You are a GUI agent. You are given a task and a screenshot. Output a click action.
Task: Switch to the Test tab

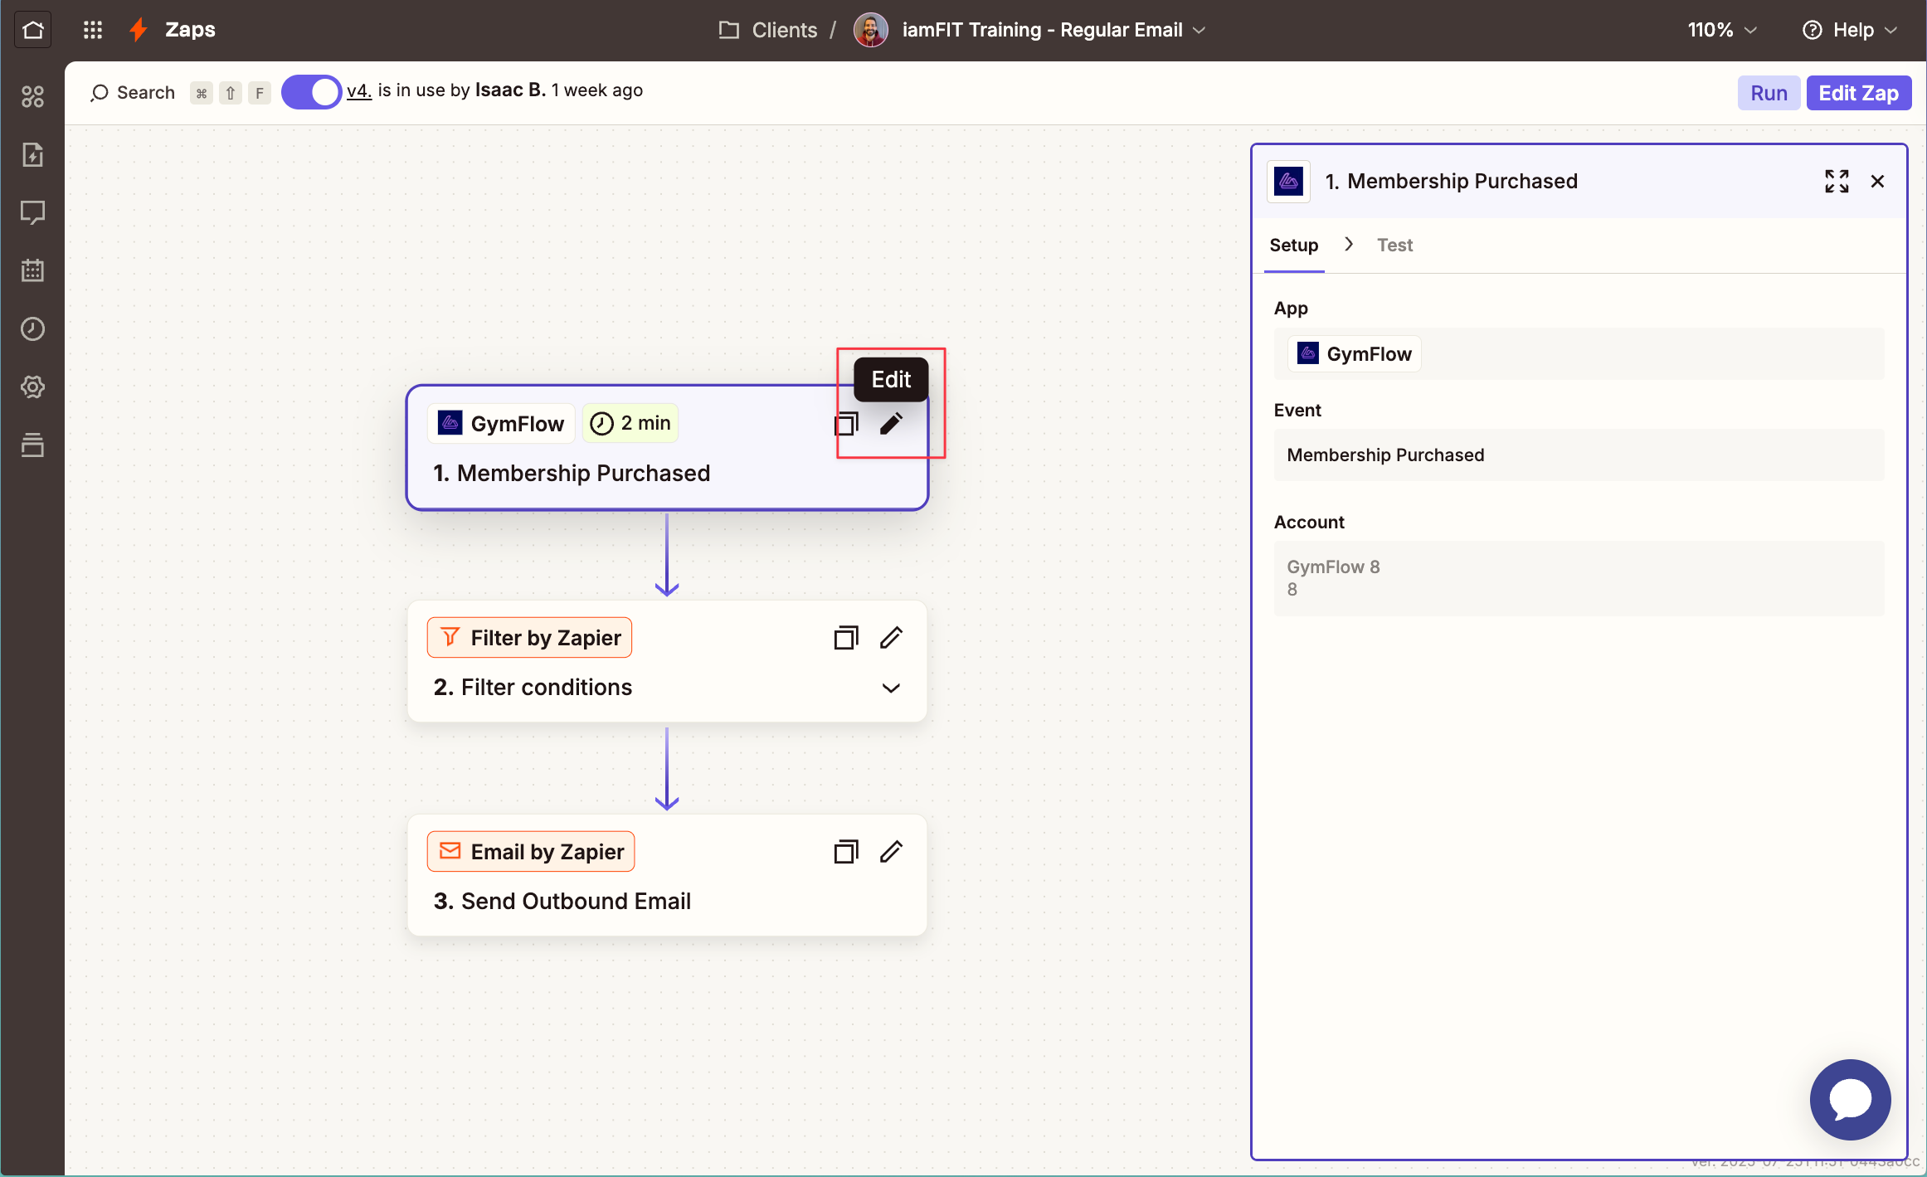1394,245
